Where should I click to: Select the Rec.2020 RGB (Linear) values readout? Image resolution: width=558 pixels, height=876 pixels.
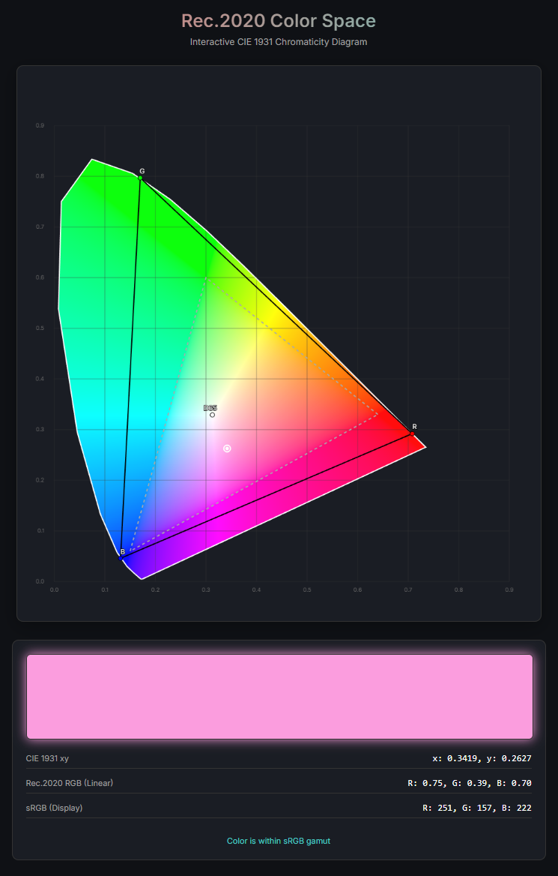click(x=469, y=783)
